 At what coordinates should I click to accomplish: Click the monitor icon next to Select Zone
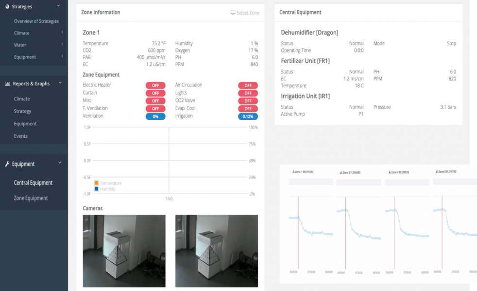(x=233, y=13)
